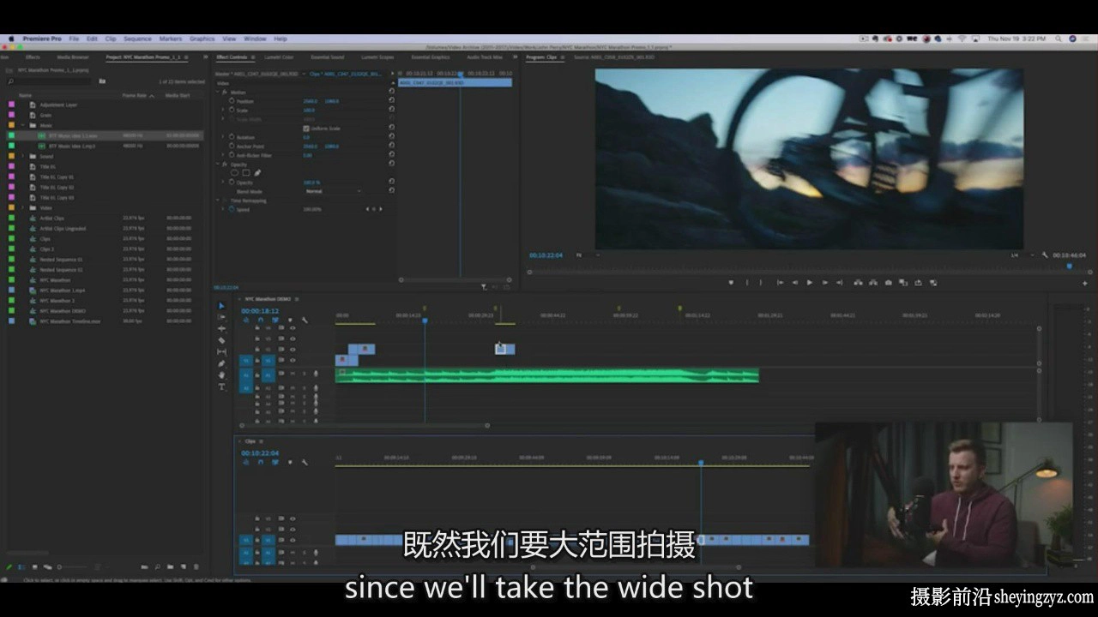This screenshot has height=617, width=1098.
Task: Toggle the Uniform Scale checkbox
Action: 305,129
